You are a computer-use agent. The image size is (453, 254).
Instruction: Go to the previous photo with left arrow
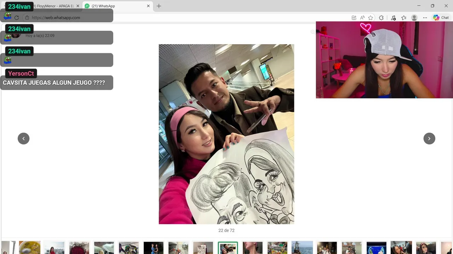click(23, 138)
